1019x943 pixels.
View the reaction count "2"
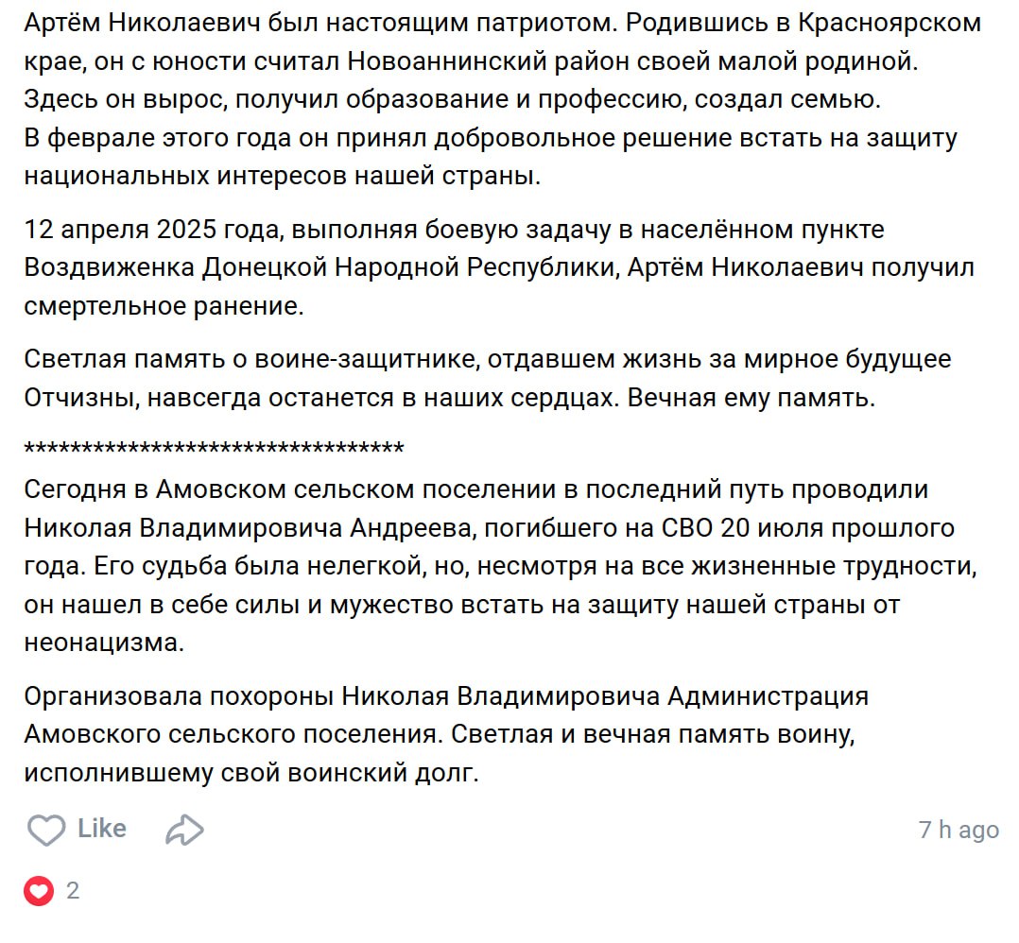click(x=73, y=891)
